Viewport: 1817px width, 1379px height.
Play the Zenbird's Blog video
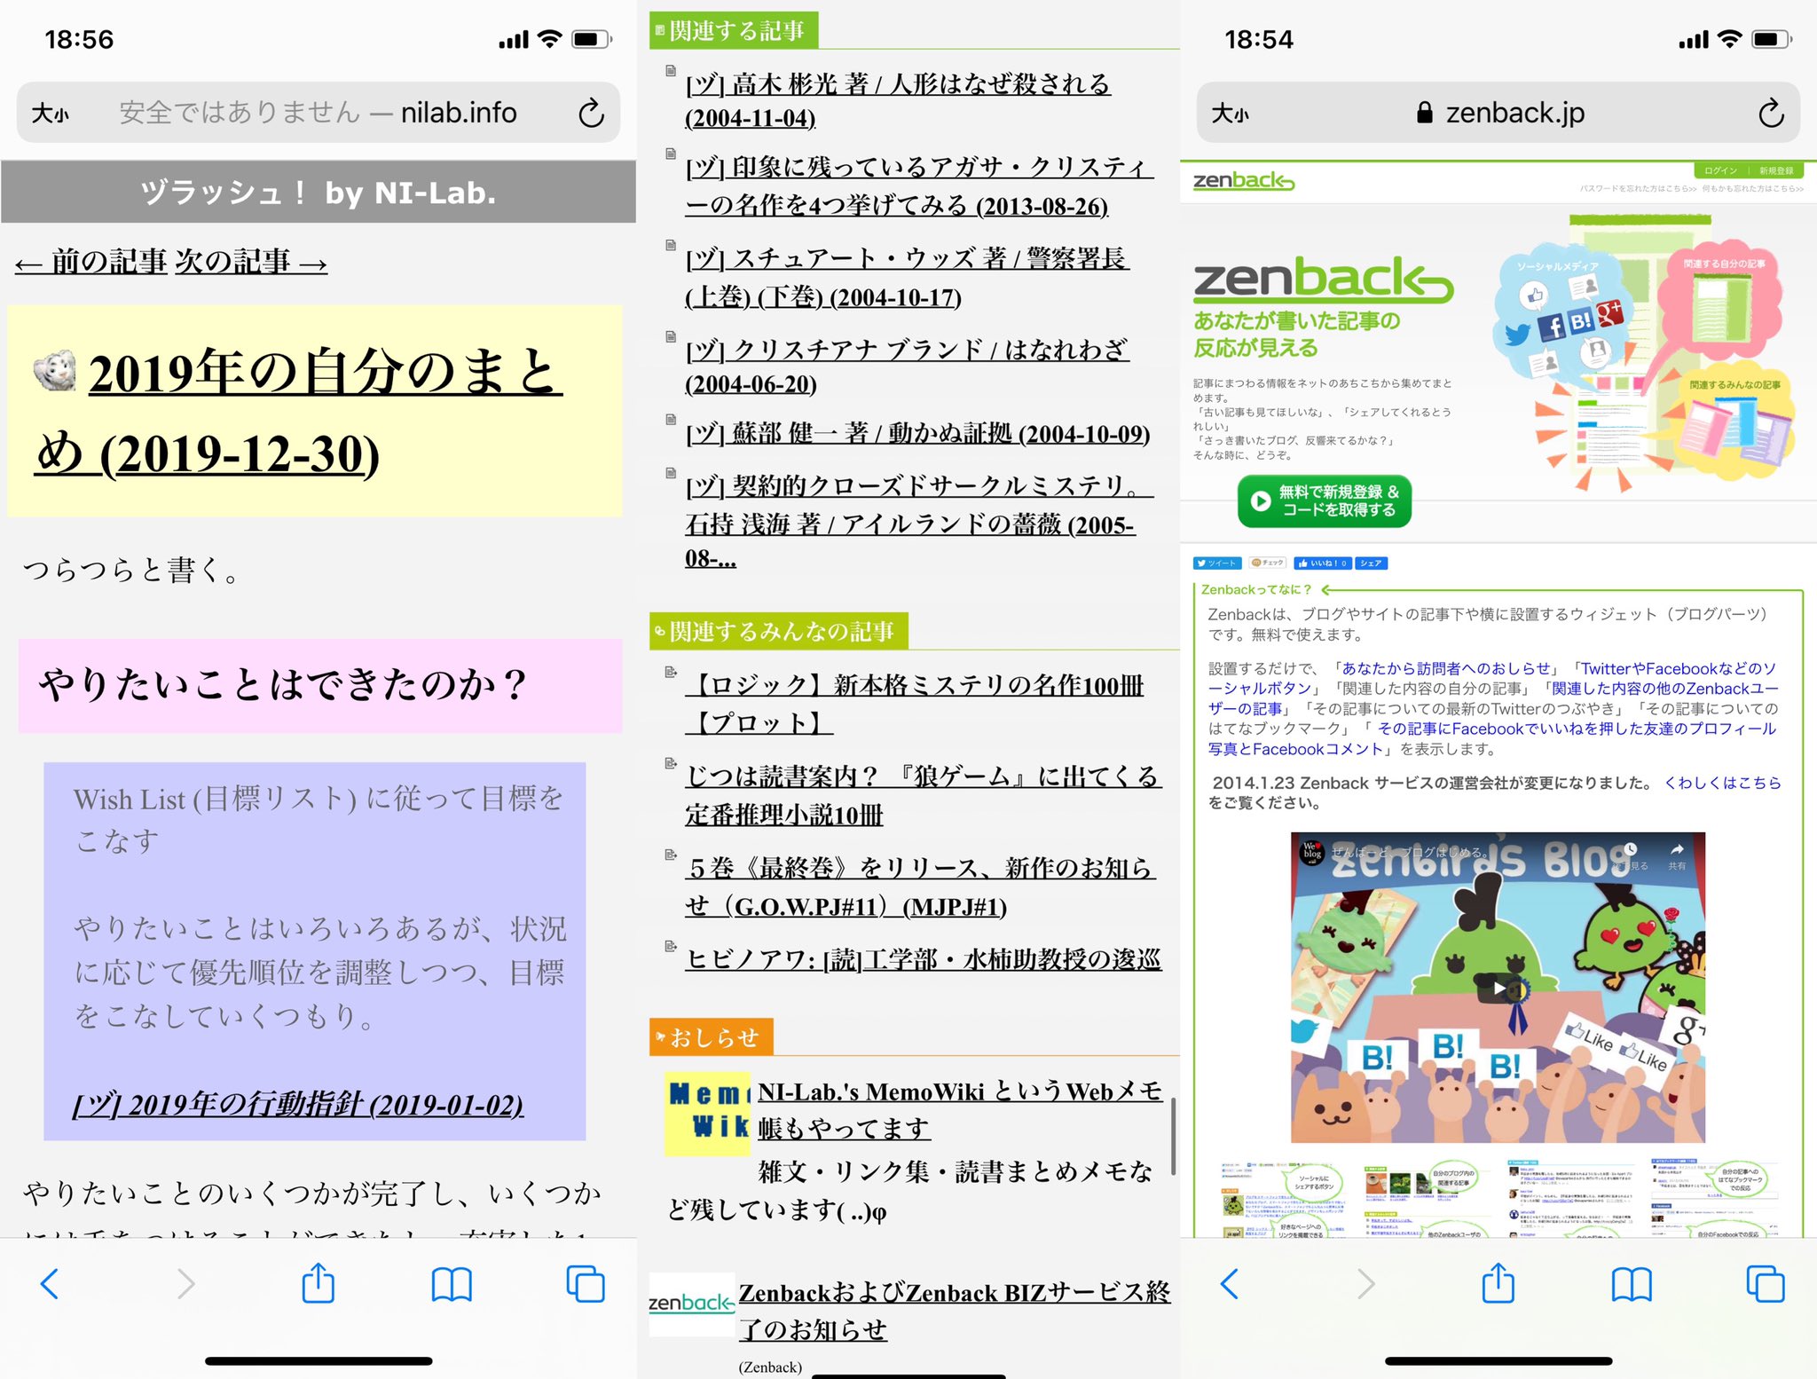(x=1498, y=987)
